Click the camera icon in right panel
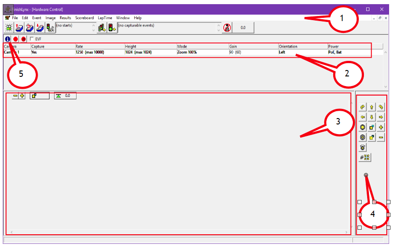Viewport: 396px width, 248px height. pyautogui.click(x=363, y=147)
